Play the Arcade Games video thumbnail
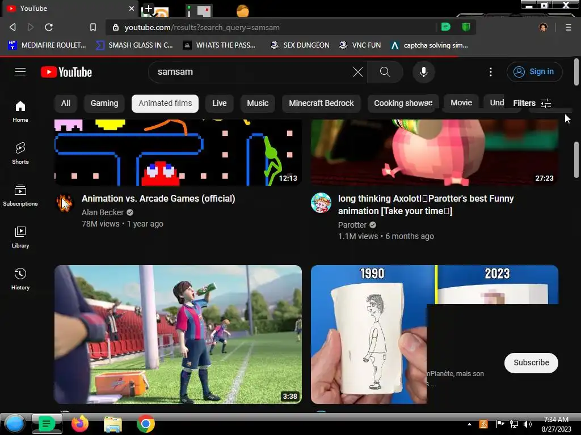This screenshot has height=435, width=581. pos(178,152)
